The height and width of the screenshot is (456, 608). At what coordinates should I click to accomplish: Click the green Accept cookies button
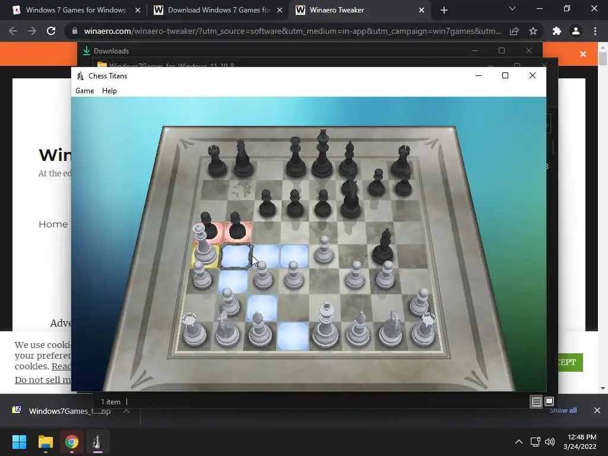(x=570, y=362)
